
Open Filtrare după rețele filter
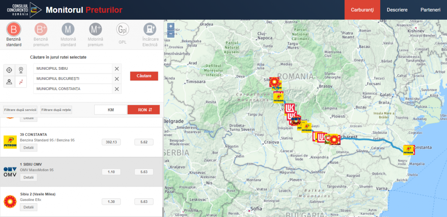pyautogui.click(x=56, y=110)
